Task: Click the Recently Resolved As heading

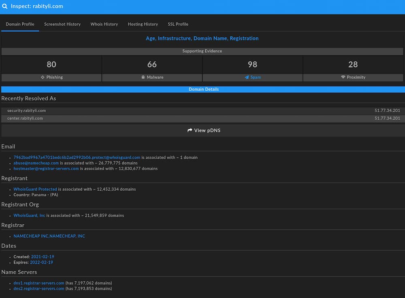Action: [29, 99]
